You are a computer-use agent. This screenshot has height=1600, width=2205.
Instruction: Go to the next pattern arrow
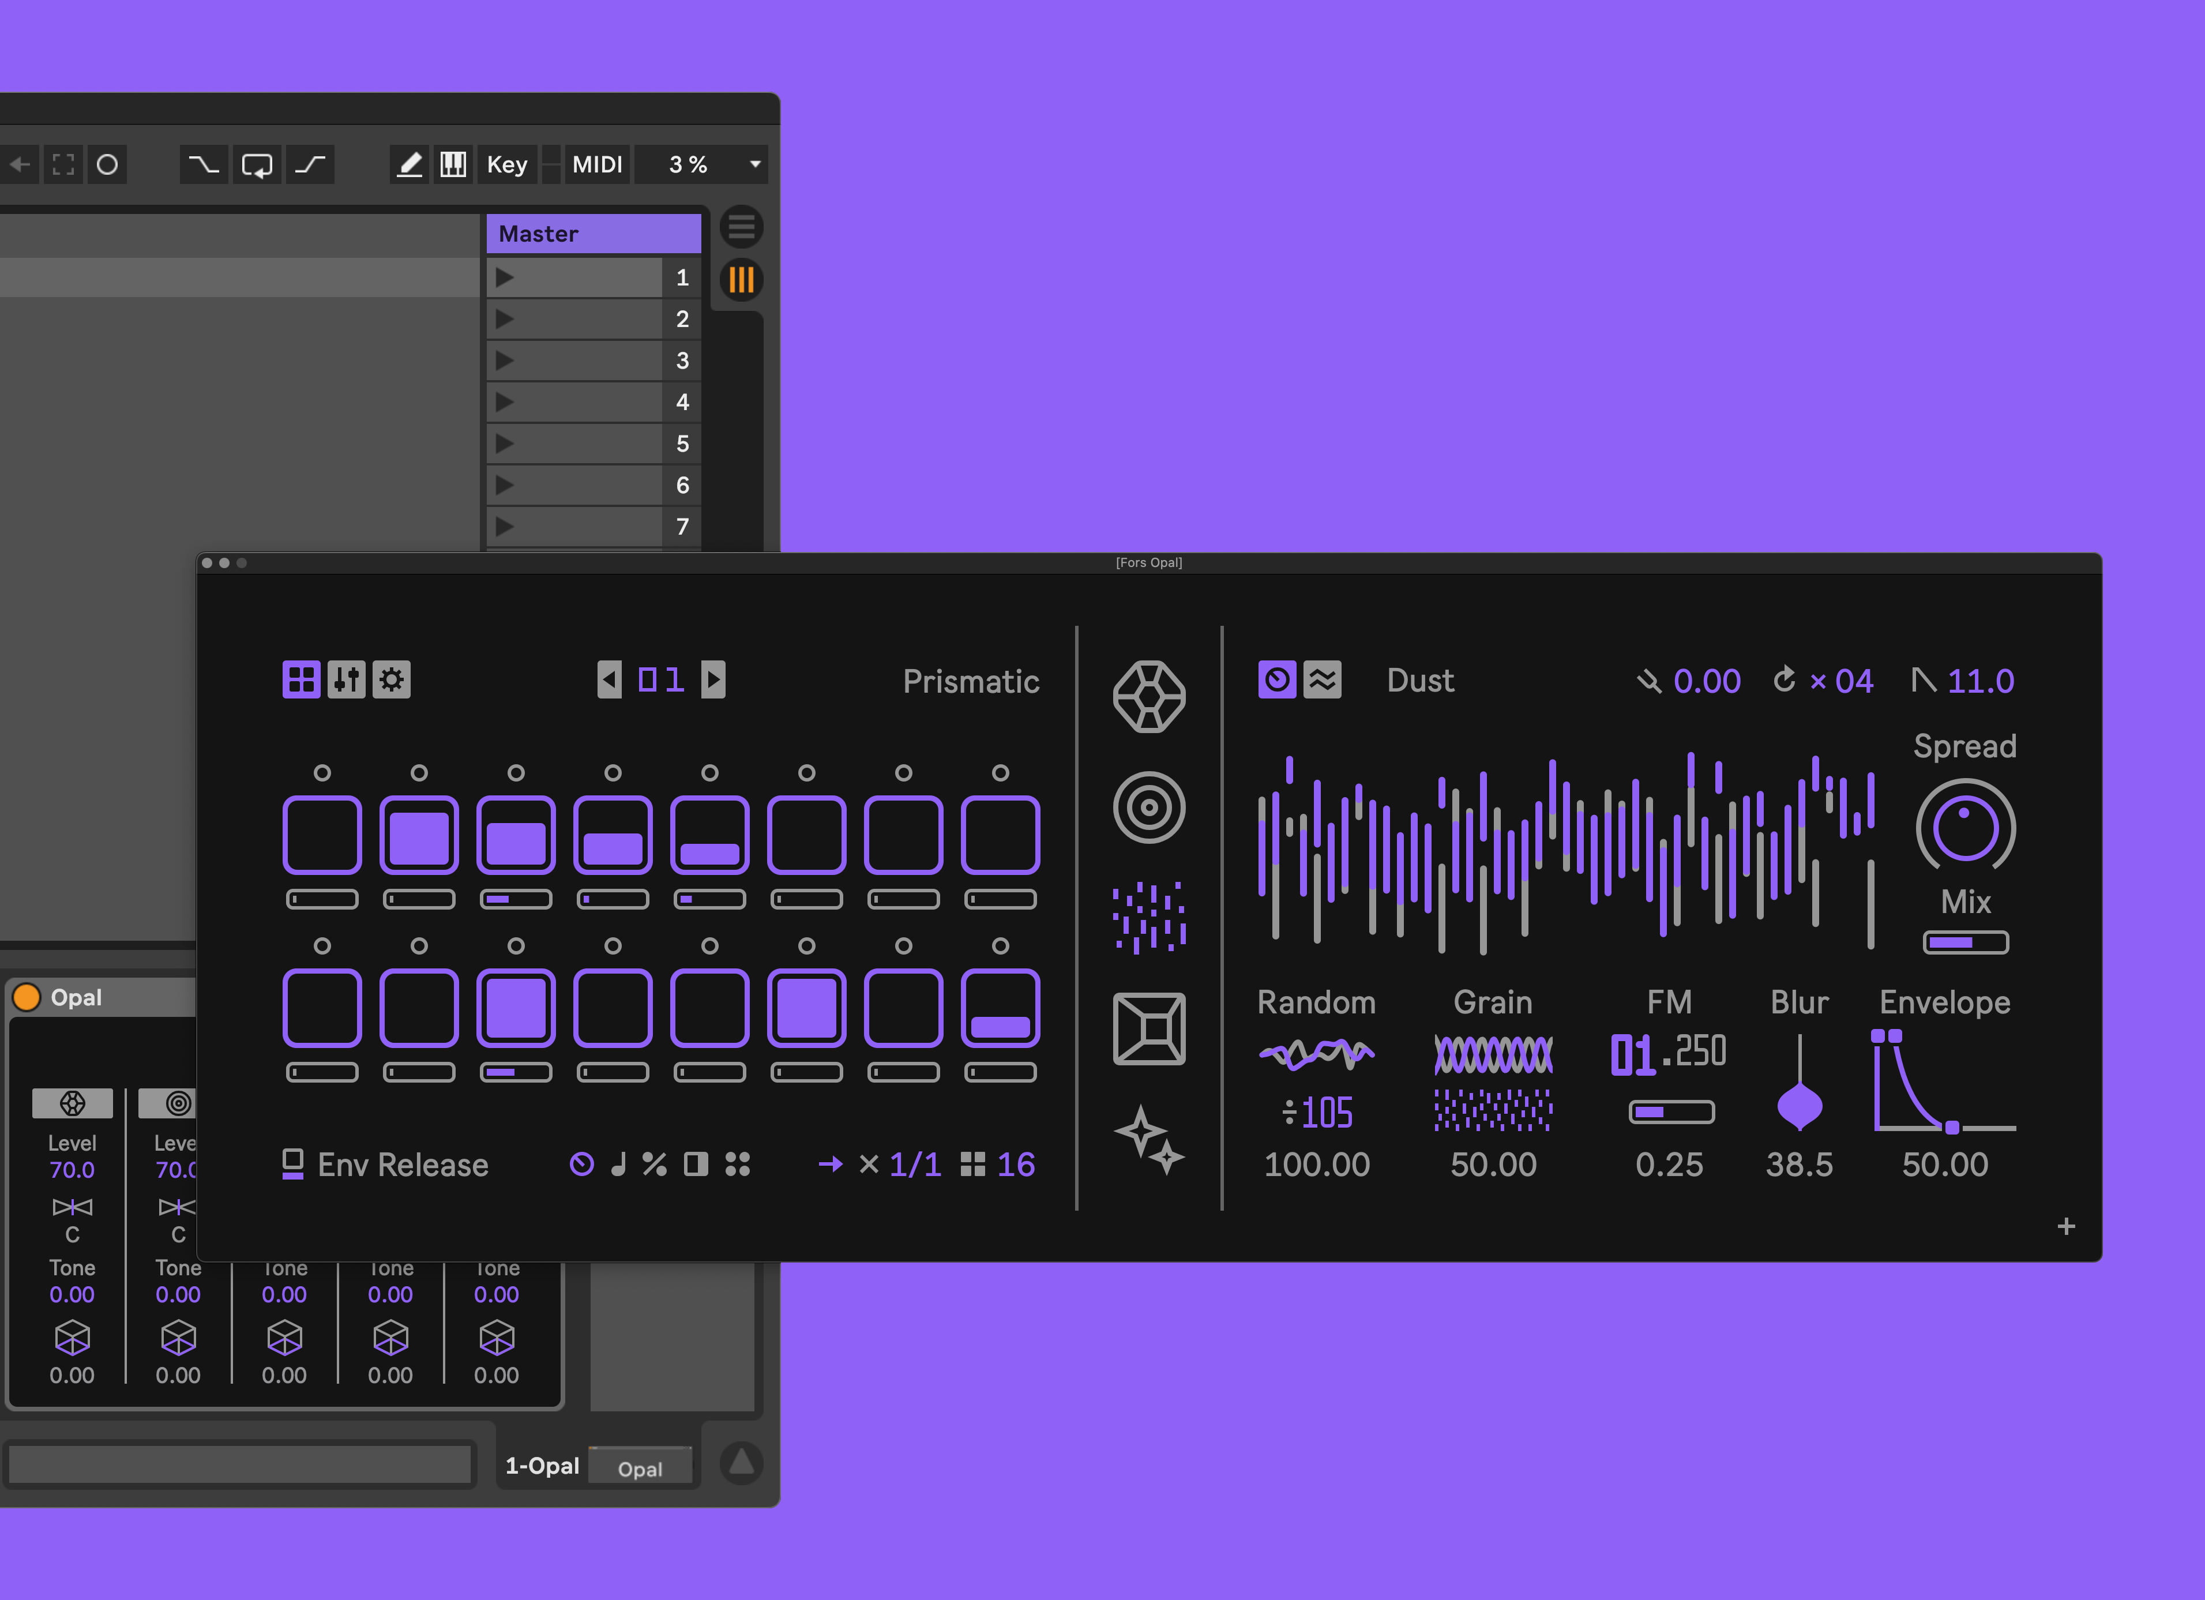(713, 679)
